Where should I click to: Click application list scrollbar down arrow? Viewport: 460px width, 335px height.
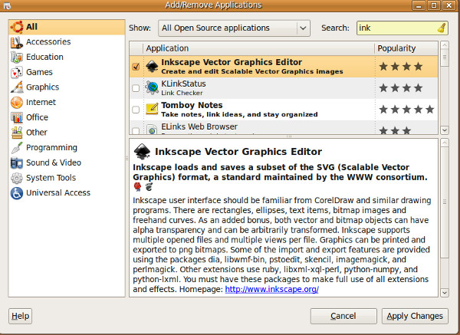pos(445,130)
